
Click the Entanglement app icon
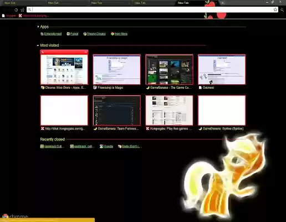tap(42, 34)
